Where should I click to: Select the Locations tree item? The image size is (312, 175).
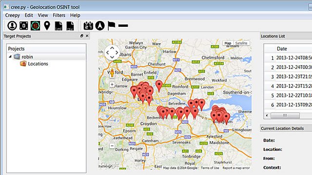pos(38,64)
